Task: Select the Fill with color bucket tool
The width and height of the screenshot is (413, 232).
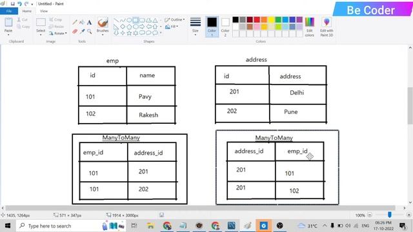Action: (x=82, y=23)
